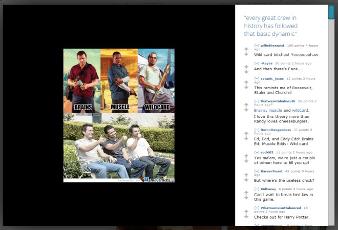Follow the 'wildcard' link in comment
This screenshot has height=230, width=338.
pos(300,110)
